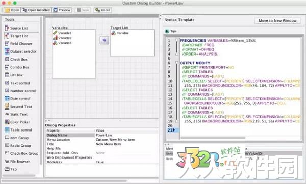Click the move-to-target arrow button
This screenshot has height=184, width=306.
(x=105, y=40)
